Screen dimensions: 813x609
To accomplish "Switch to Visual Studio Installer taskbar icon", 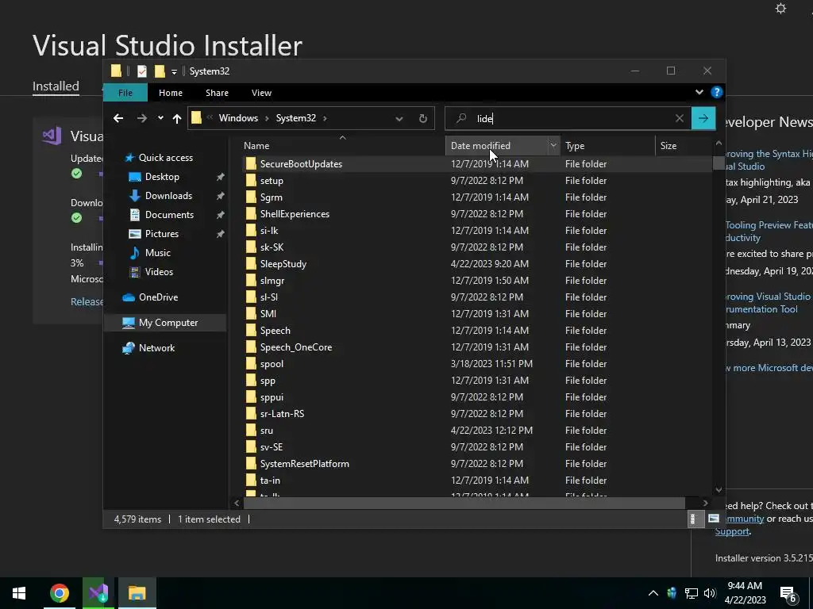I will pos(98,593).
